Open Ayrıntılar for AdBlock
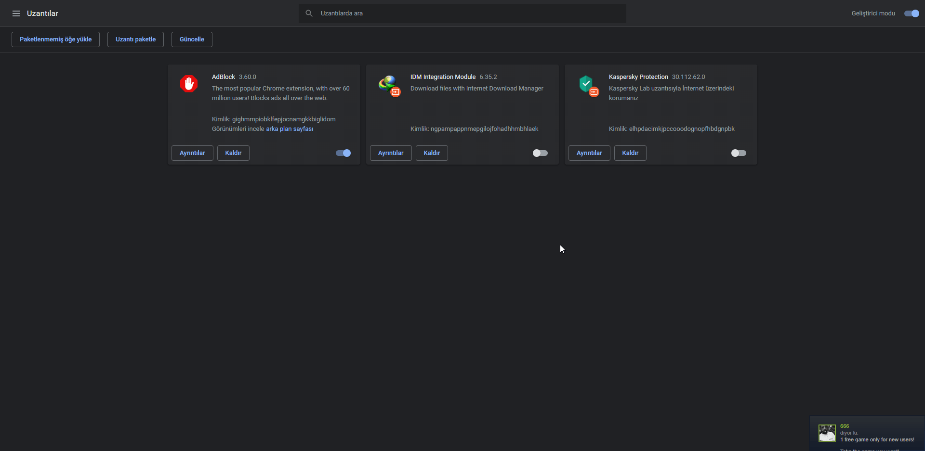Image resolution: width=925 pixels, height=451 pixels. (x=192, y=153)
